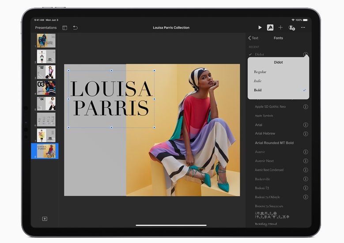Image resolution: width=344 pixels, height=243 pixels.
Task: Select Baskerville font
Action: [x=262, y=179]
